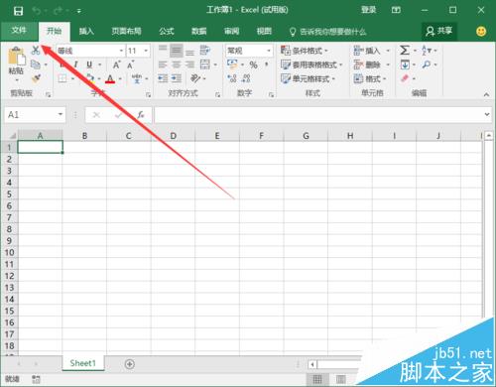Click the Find and Select magnifier icon
The image size is (496, 387).
click(x=427, y=64)
